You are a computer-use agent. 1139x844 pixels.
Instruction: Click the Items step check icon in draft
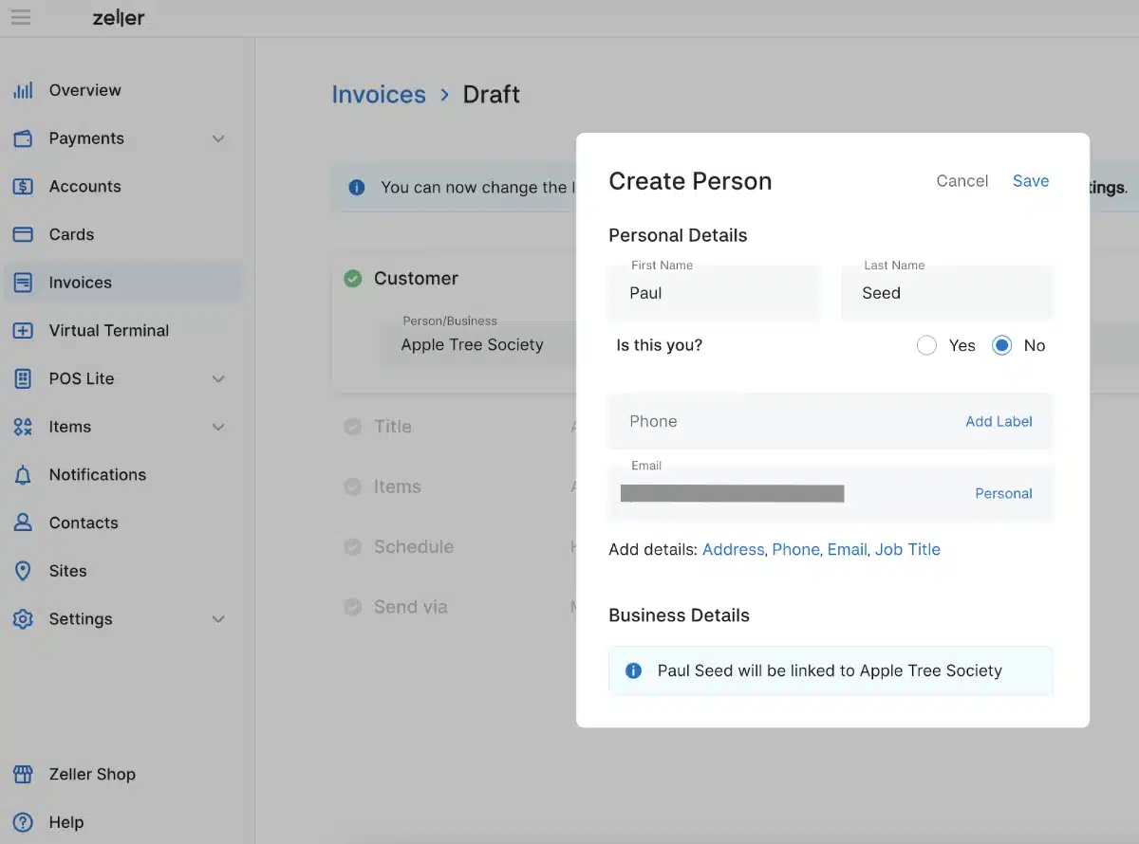352,487
